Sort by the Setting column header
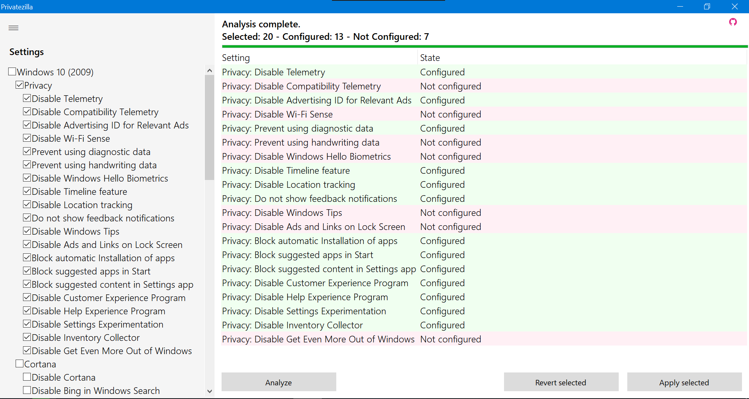 click(x=319, y=58)
